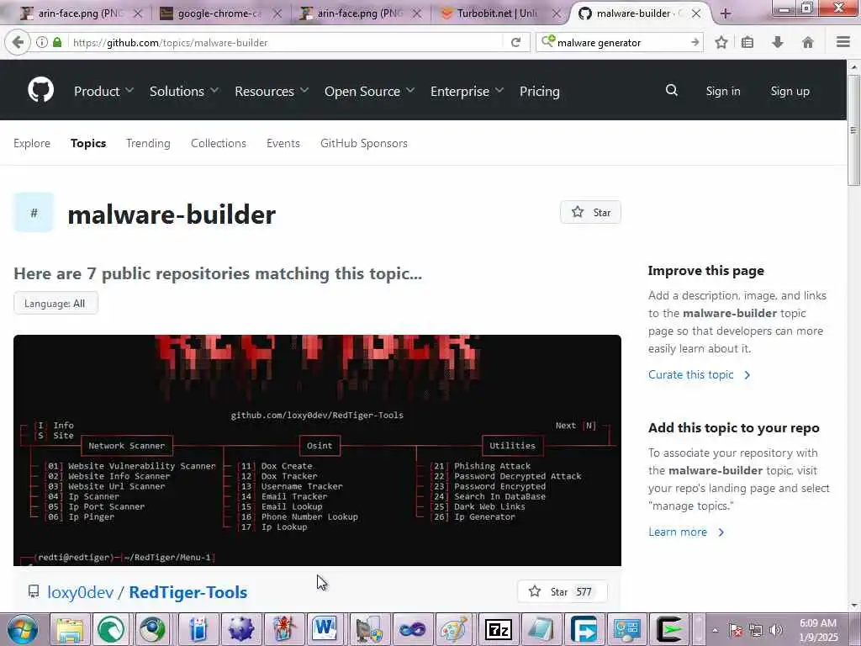Open bookmarks list icon in toolbar
This screenshot has width=861, height=646.
[x=747, y=42]
